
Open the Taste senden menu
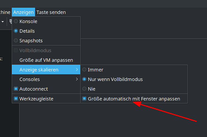pyautogui.click(x=51, y=12)
